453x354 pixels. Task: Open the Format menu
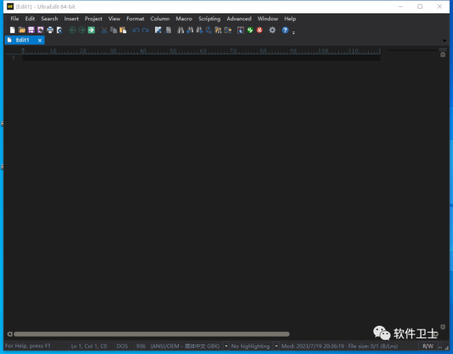tap(136, 19)
